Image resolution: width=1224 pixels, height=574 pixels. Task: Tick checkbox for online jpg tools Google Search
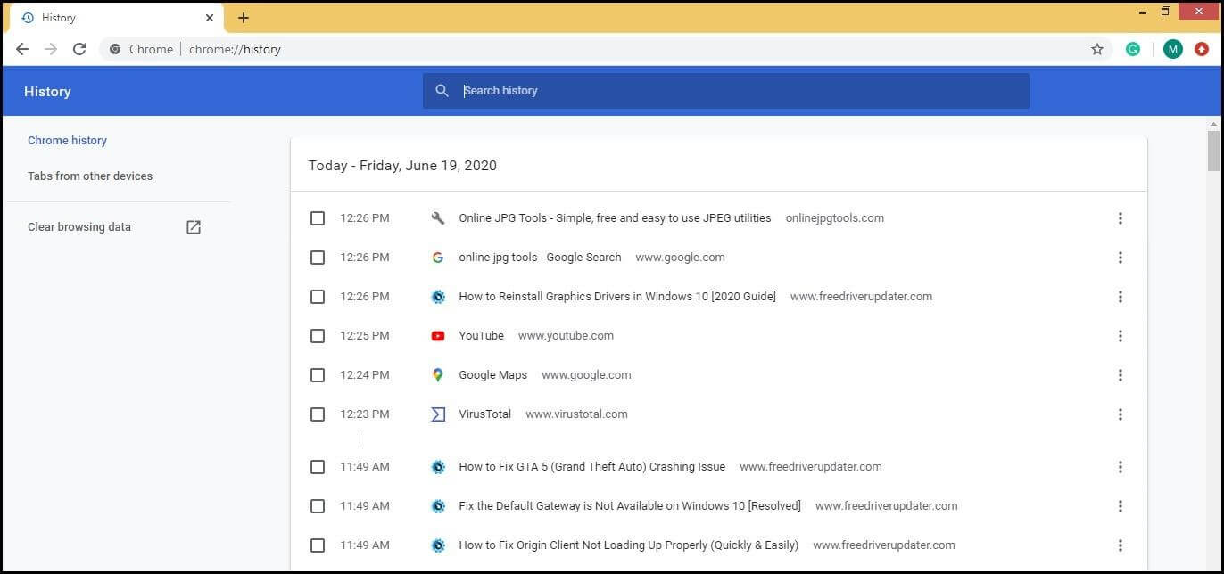pos(318,258)
